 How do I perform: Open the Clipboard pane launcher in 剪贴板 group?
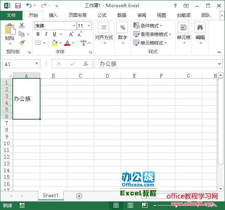[x=29, y=52]
